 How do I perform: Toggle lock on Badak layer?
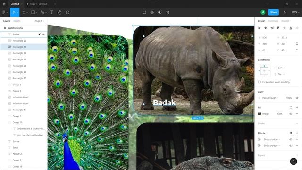[x=40, y=34]
